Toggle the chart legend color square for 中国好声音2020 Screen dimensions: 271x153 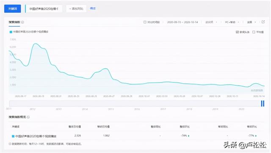pyautogui.click(x=11, y=32)
